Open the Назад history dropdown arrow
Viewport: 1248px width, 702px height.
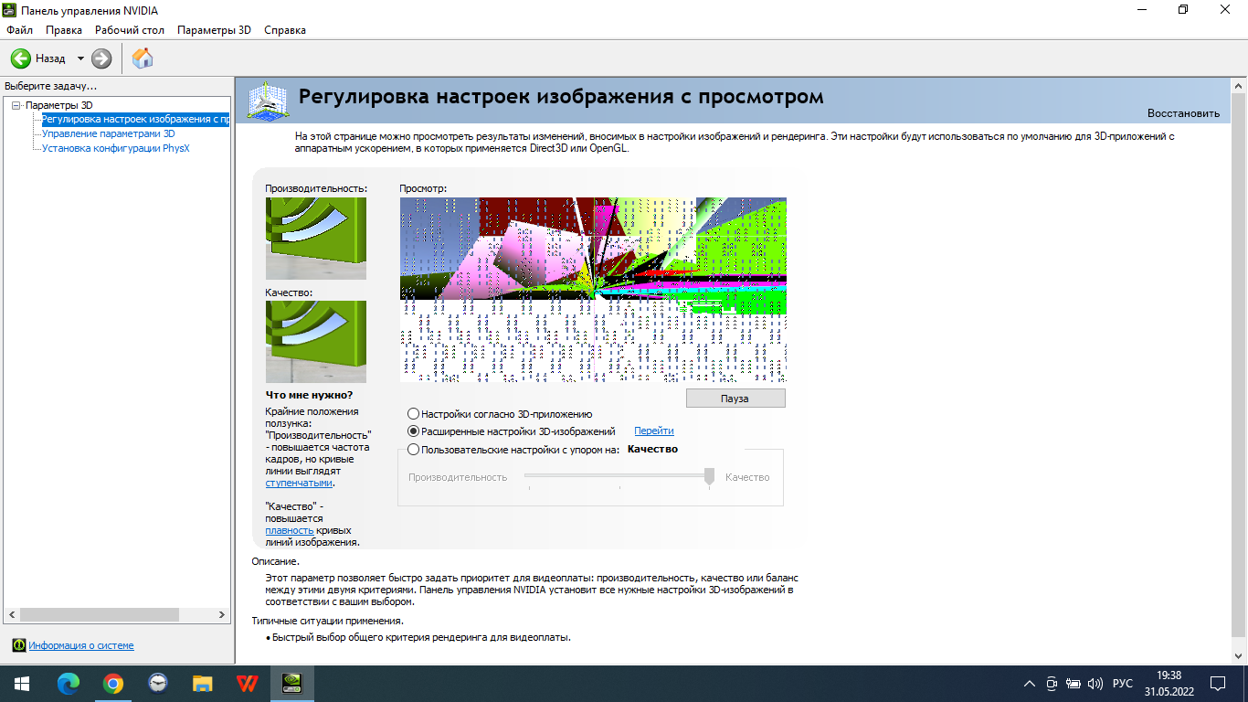pos(80,58)
